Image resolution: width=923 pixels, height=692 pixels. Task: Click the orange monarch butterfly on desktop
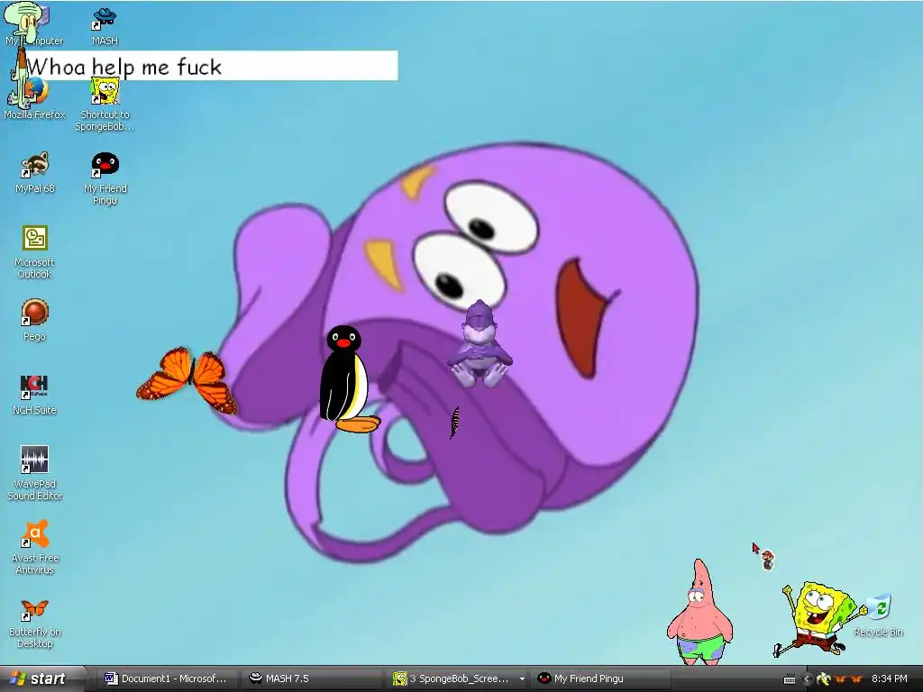click(187, 379)
